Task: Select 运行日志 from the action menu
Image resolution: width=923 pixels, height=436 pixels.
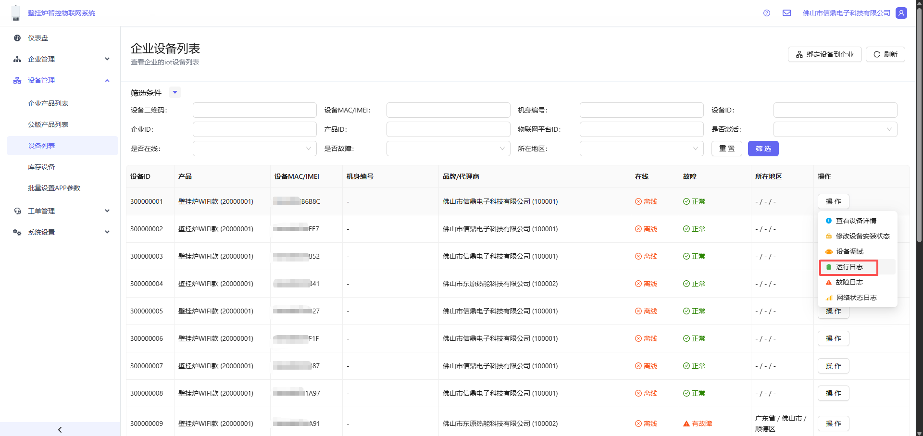Action: pyautogui.click(x=849, y=267)
